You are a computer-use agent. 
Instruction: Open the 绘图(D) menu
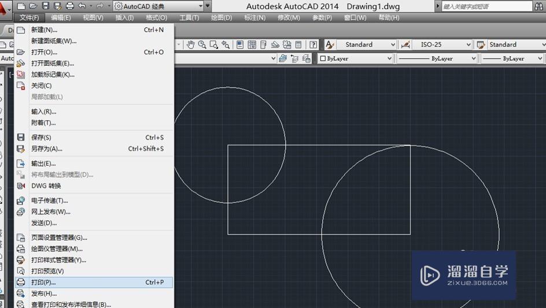pyautogui.click(x=222, y=17)
